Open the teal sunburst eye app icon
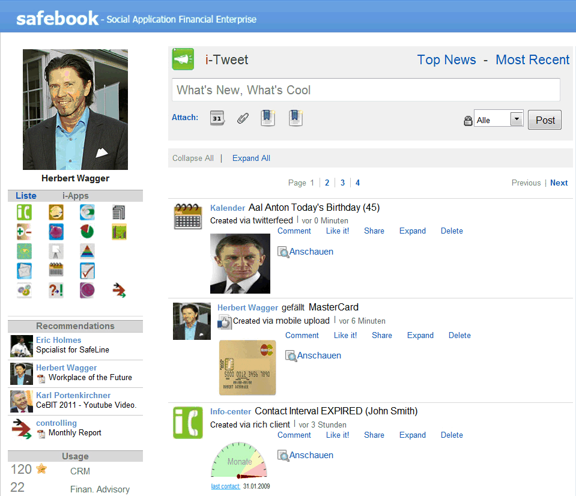Screen dimensions: 576x496 point(24,251)
